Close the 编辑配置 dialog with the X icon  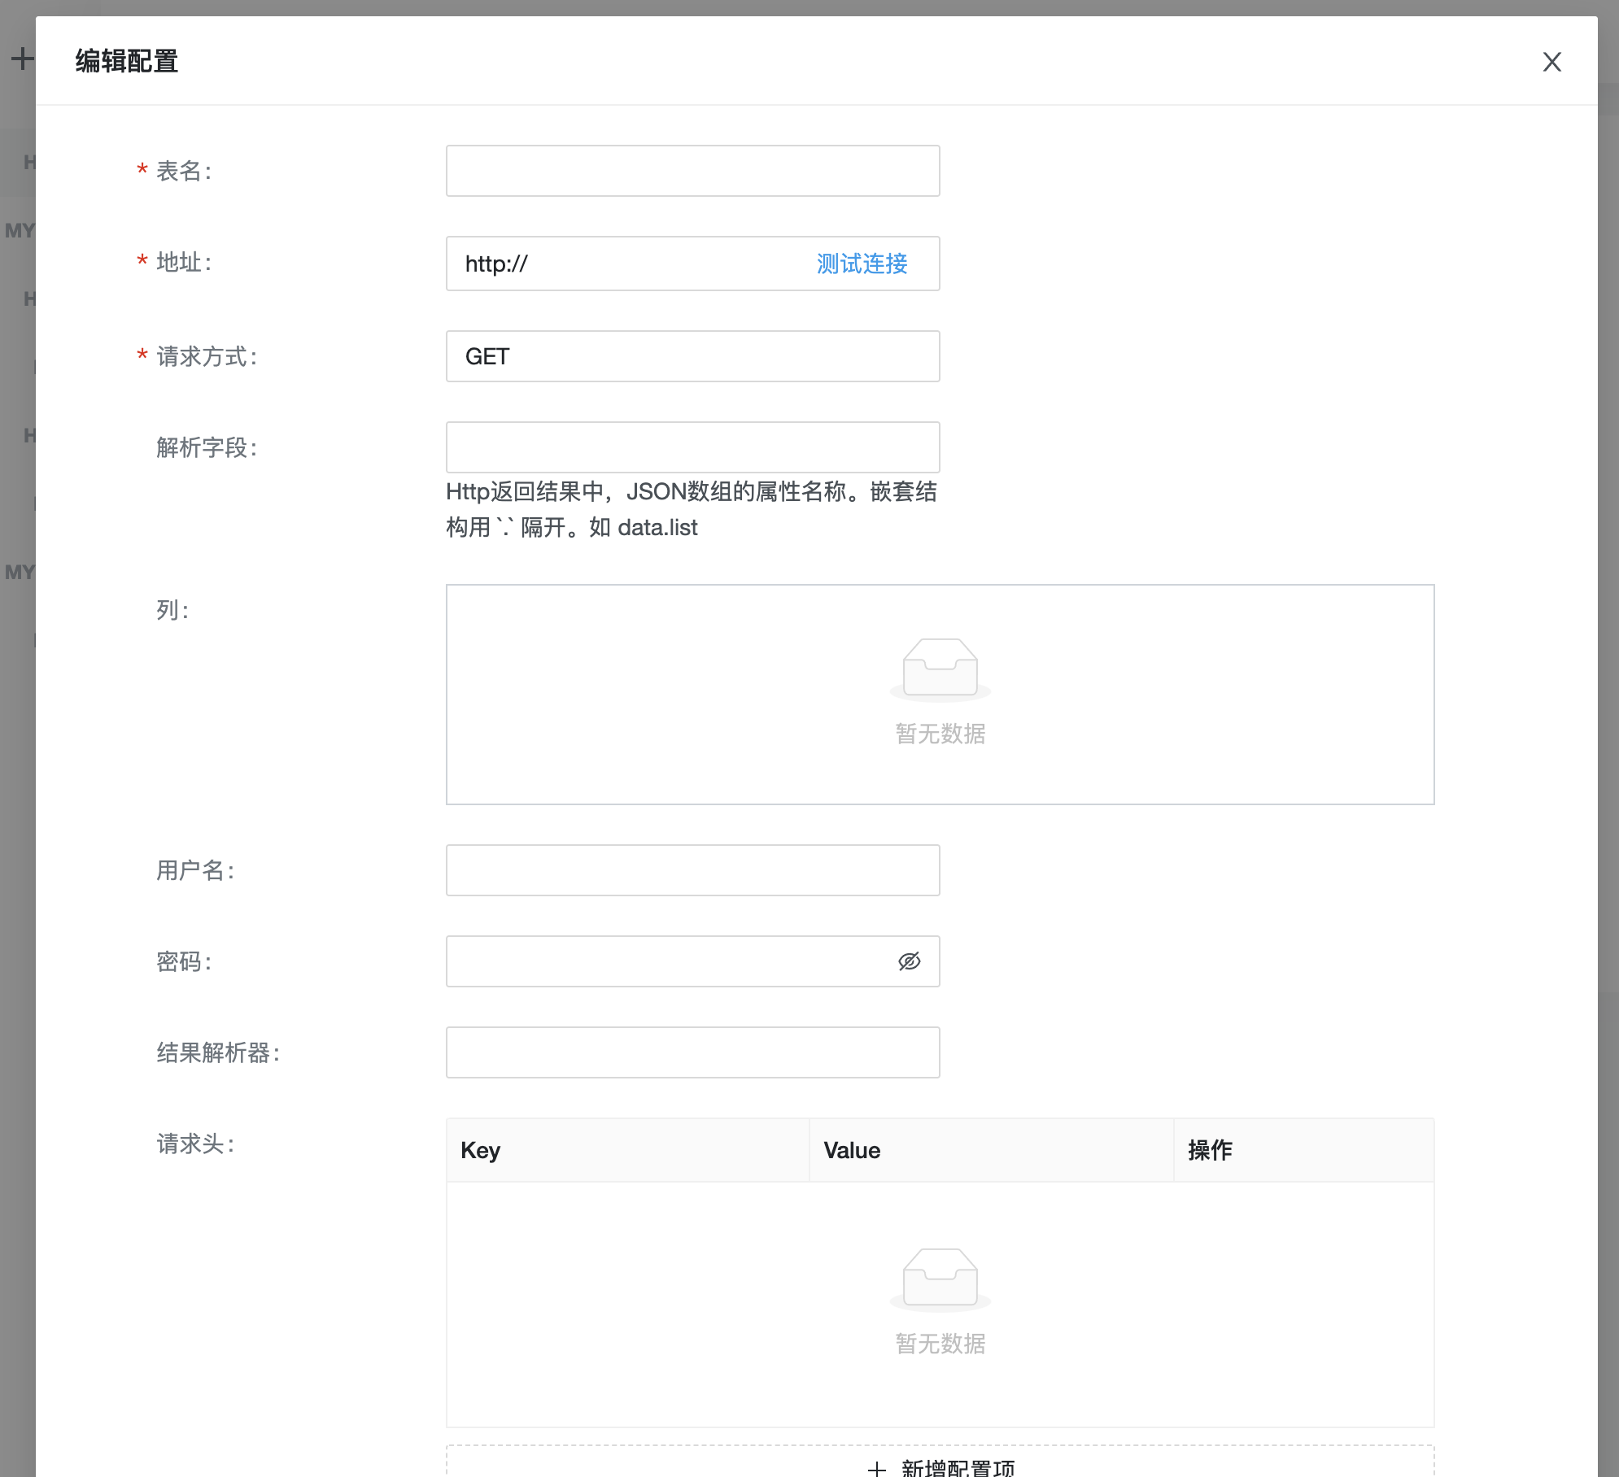pyautogui.click(x=1551, y=62)
